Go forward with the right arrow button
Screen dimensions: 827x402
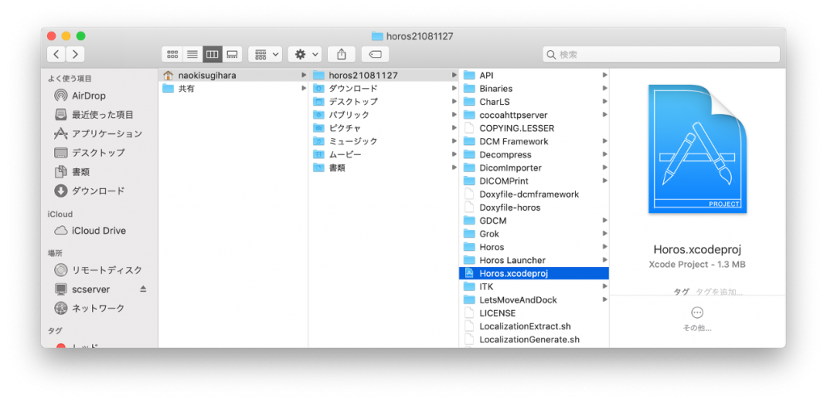coord(75,54)
